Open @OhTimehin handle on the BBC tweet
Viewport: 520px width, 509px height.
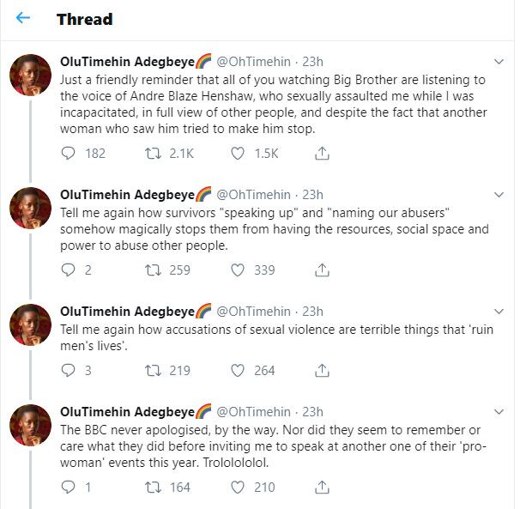tap(254, 412)
